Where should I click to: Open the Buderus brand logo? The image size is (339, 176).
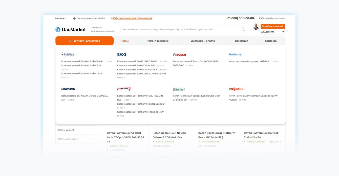click(235, 54)
